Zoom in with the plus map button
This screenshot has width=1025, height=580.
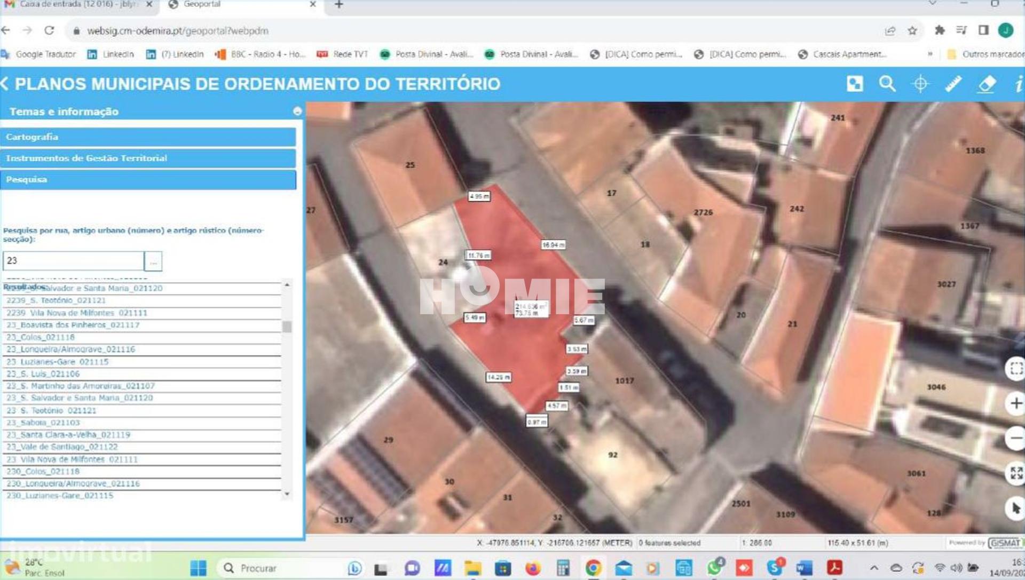pyautogui.click(x=1015, y=403)
